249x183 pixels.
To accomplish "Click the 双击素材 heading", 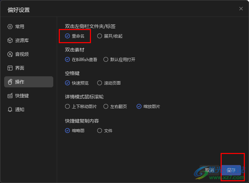I will click(x=75, y=50).
